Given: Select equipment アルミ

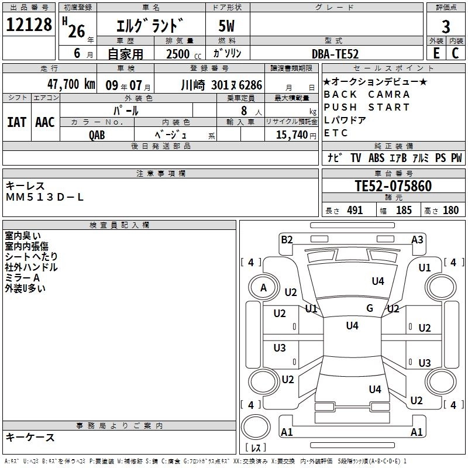Looking at the screenshot, I should pos(421,157).
